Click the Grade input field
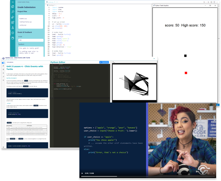 pos(31,40)
